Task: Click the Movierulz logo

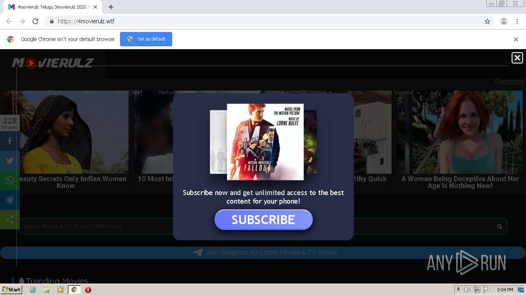Action: click(53, 63)
